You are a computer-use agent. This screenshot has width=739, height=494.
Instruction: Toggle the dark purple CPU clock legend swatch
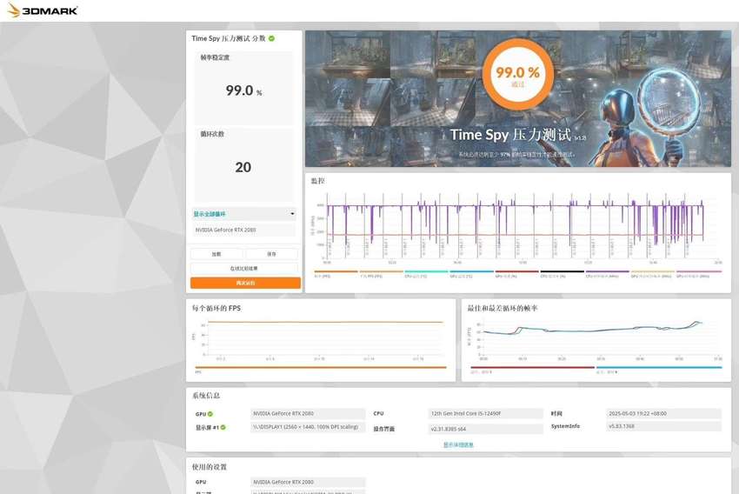coord(607,271)
